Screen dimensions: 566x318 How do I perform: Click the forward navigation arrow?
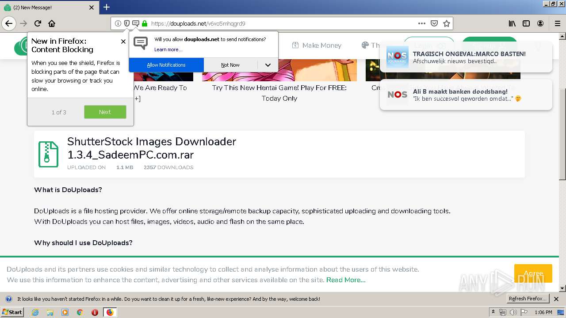tap(23, 23)
